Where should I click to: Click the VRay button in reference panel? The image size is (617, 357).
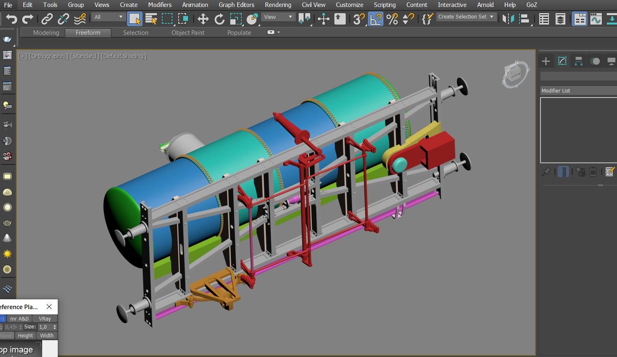tap(45, 319)
